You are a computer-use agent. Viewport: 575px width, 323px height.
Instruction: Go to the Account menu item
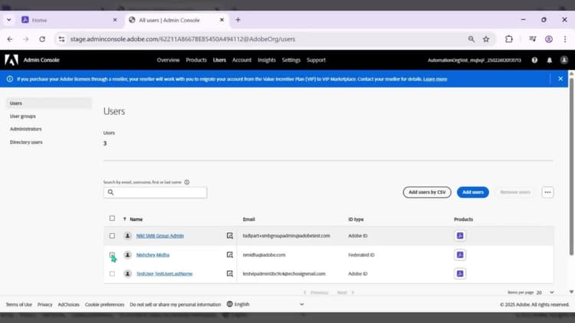pyautogui.click(x=242, y=60)
